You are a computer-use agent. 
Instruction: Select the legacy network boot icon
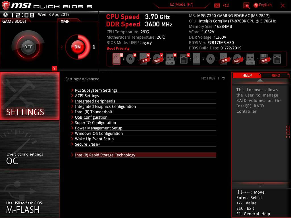pos(277,59)
